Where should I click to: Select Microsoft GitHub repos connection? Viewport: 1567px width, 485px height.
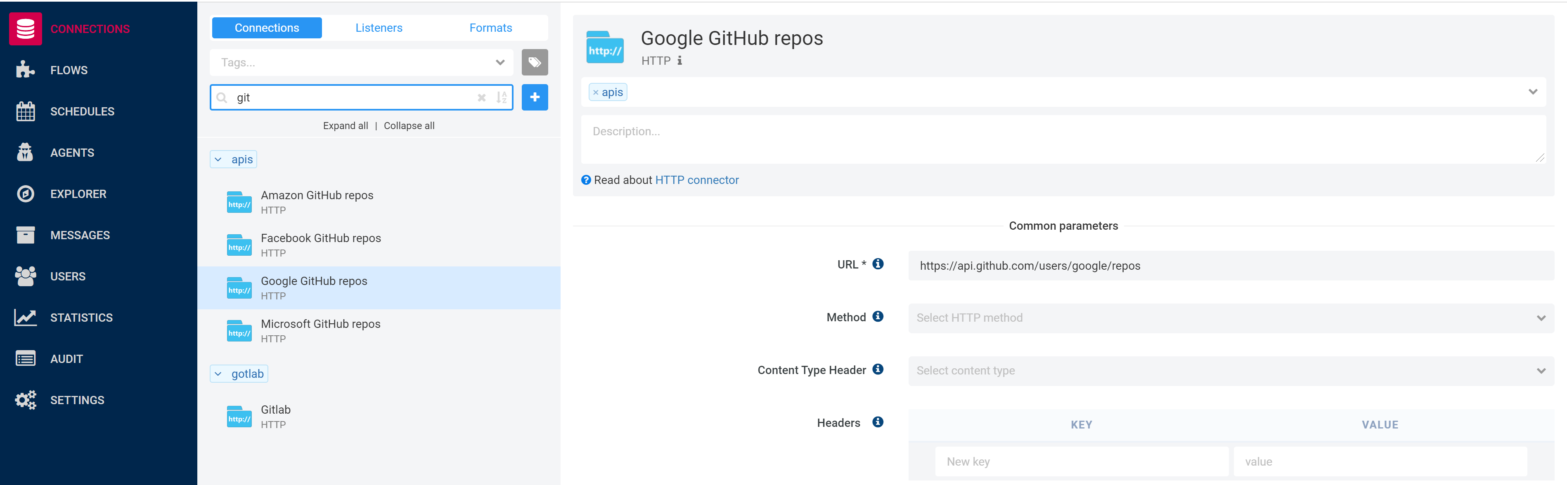379,331
